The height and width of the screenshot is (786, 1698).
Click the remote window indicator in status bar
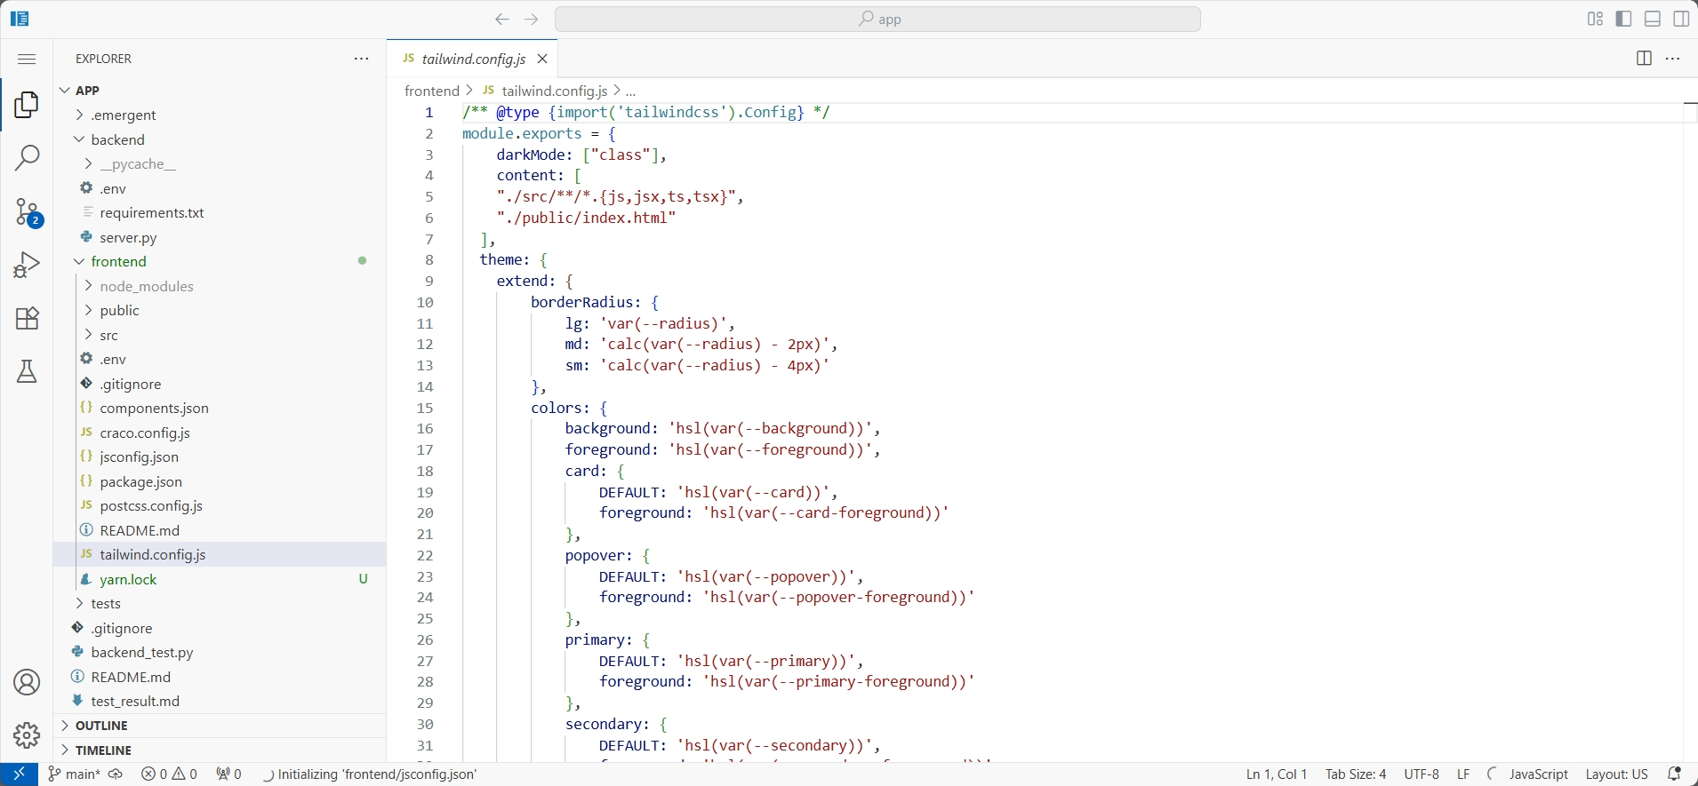pyautogui.click(x=19, y=774)
